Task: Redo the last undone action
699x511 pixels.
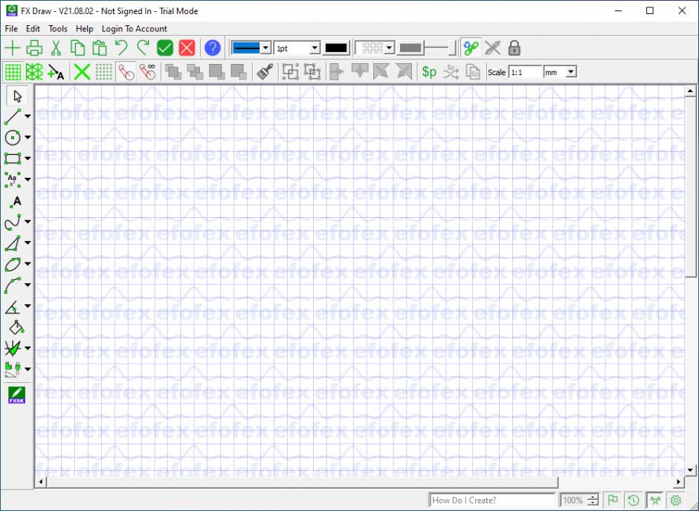Action: (x=143, y=48)
